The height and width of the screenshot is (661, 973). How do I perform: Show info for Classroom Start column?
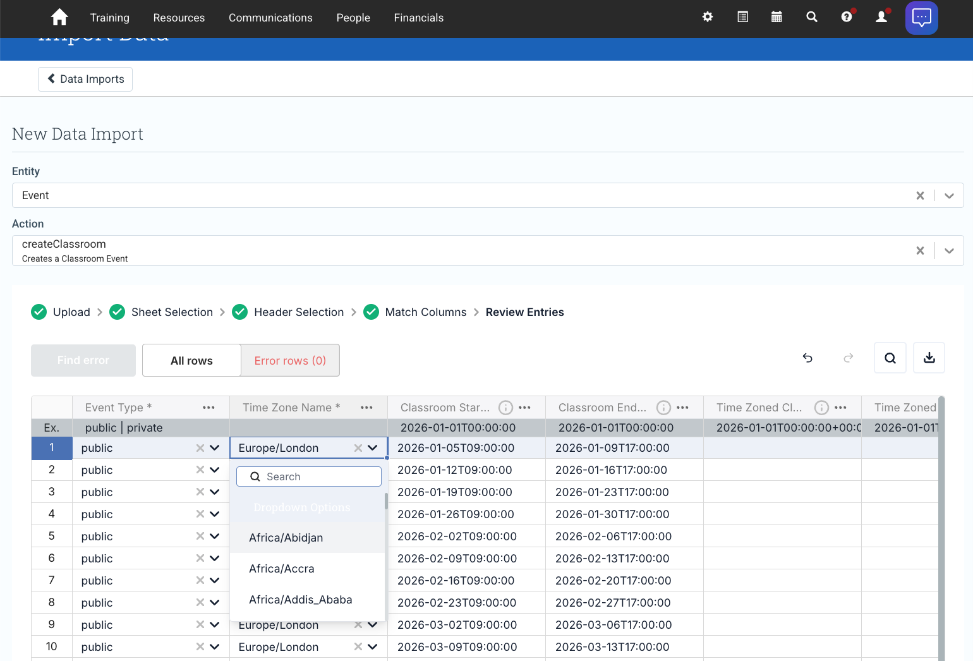pyautogui.click(x=505, y=408)
